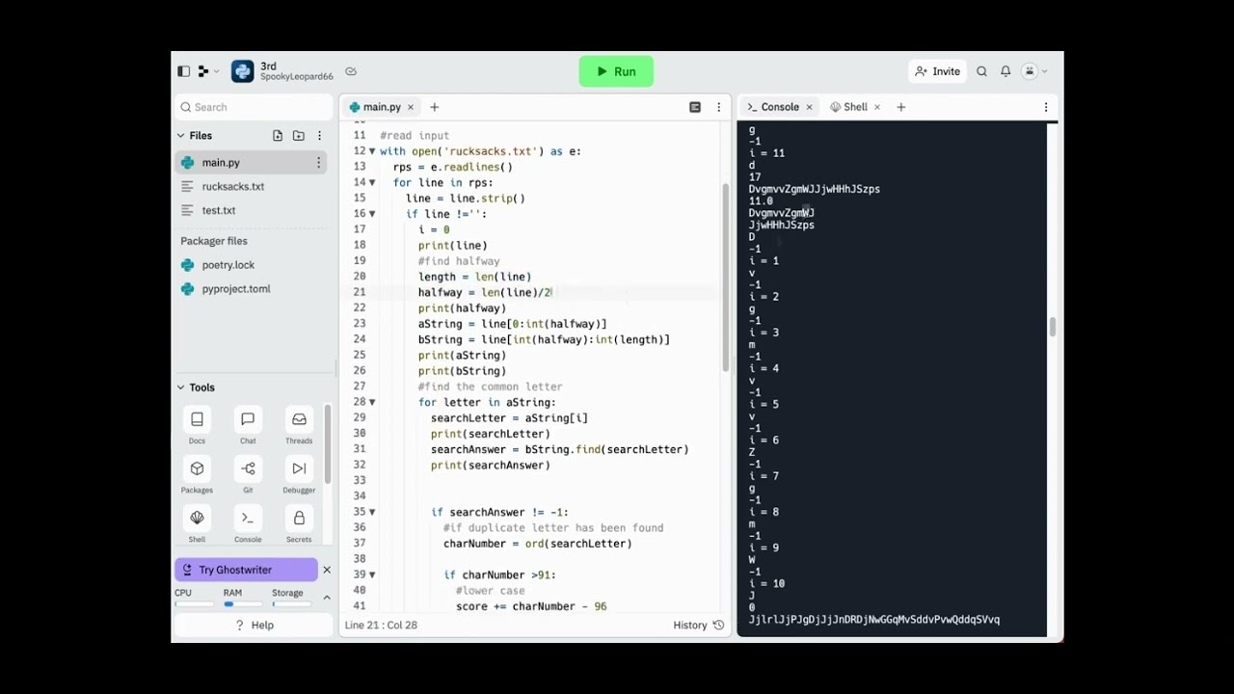Open the Threads tool

299,425
